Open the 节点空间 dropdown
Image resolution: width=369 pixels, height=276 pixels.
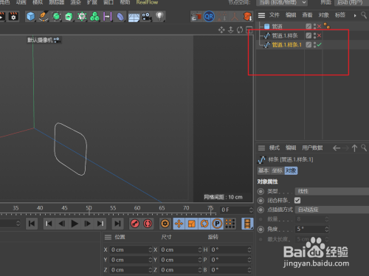(282, 2)
